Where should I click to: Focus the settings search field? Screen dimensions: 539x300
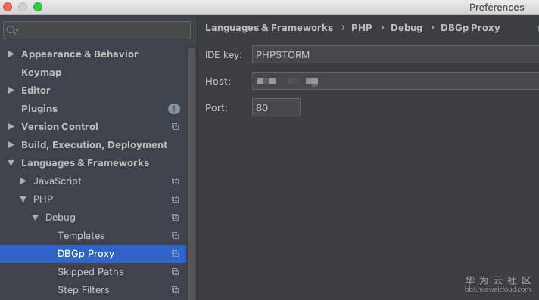tap(97, 30)
